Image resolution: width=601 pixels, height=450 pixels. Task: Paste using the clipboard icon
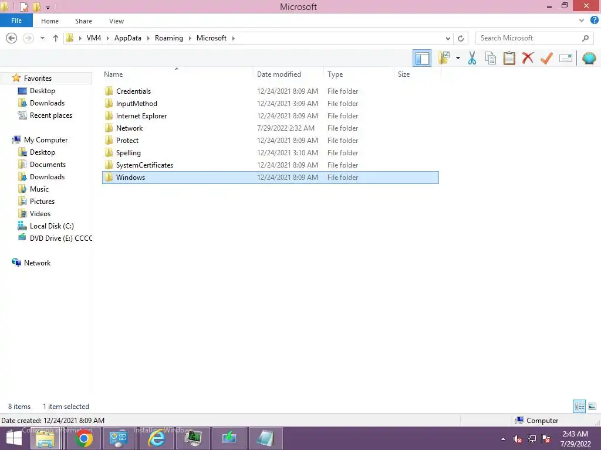click(x=509, y=58)
